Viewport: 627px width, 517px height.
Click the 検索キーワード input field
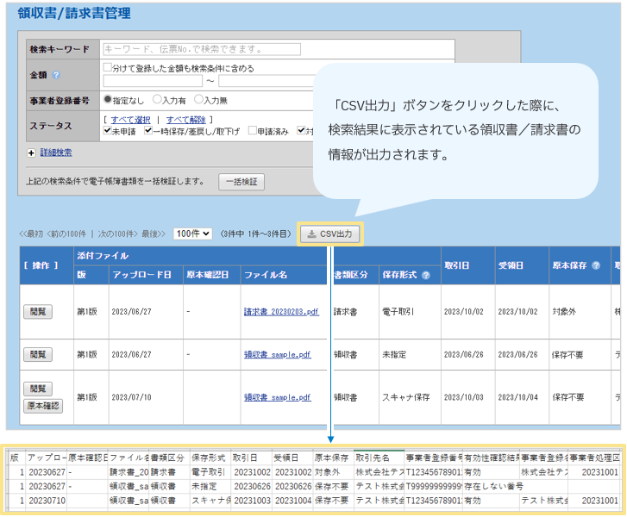pyautogui.click(x=276, y=49)
